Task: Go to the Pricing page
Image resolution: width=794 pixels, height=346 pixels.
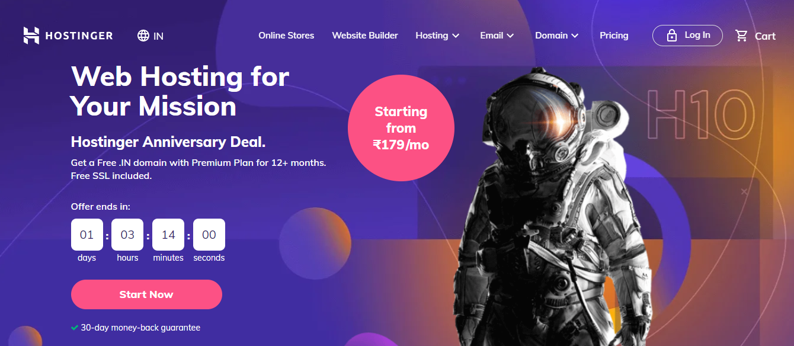Action: click(614, 36)
